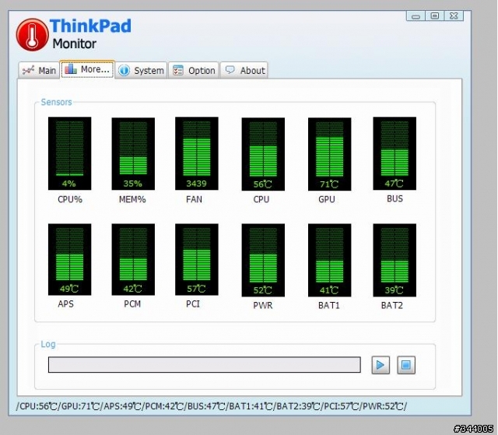Click the red thermometer ThinkPad Monitor logo

(32, 34)
